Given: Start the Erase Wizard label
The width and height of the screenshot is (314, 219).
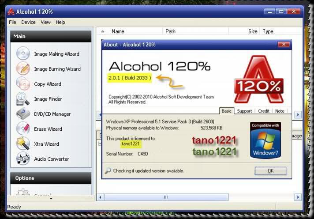Looking at the screenshot, I should point(48,129).
